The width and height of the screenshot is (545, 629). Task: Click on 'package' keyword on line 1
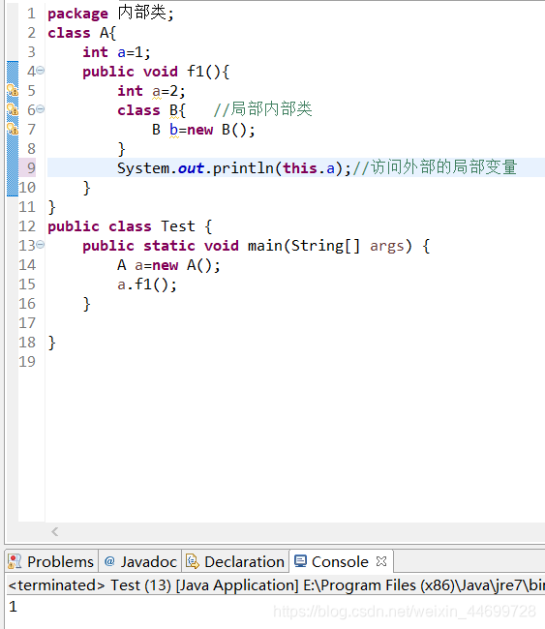click(77, 15)
